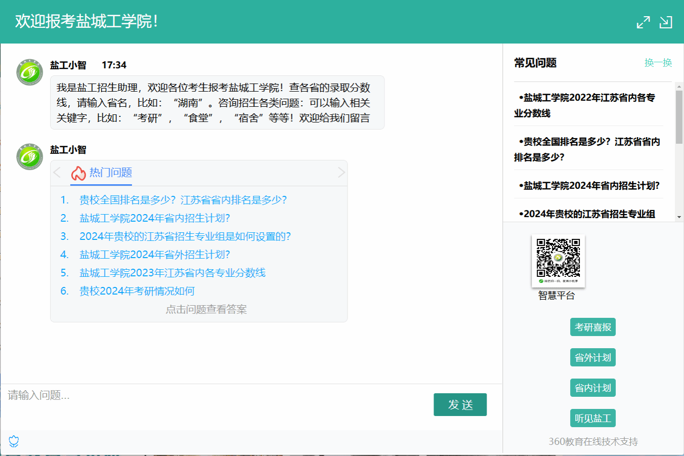Select the 热门问题 tab
The height and width of the screenshot is (456, 684).
point(110,173)
